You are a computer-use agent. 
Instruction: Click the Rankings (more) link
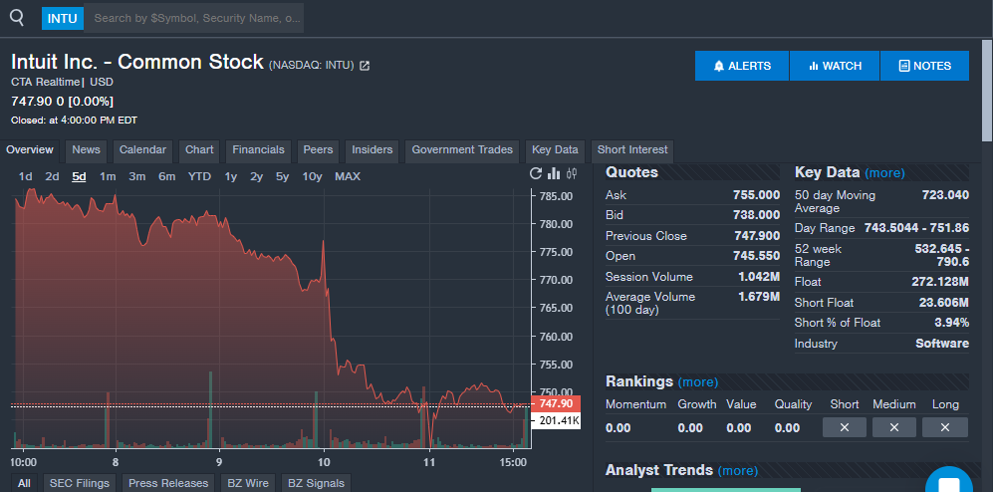pyautogui.click(x=698, y=381)
